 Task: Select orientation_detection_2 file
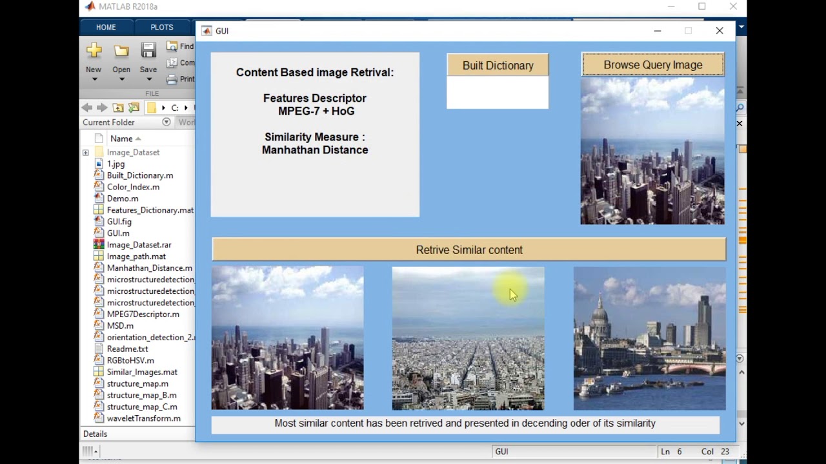(x=150, y=338)
